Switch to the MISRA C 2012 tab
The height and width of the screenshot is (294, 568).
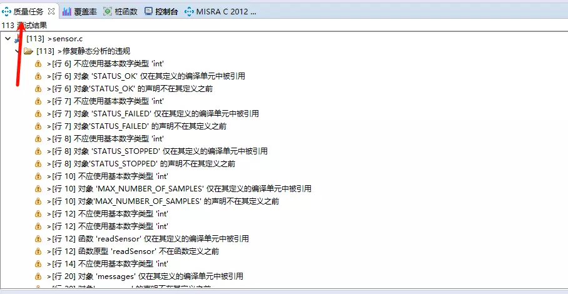[x=226, y=11]
